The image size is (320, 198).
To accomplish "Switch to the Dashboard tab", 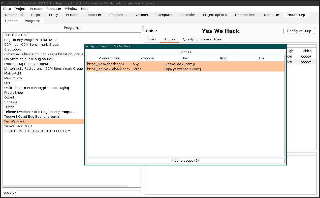I will (x=14, y=15).
